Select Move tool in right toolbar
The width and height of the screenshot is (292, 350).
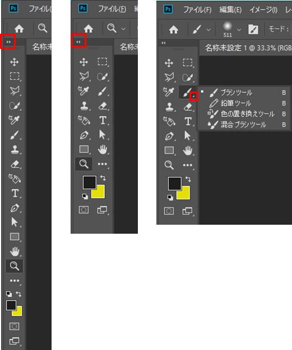point(169,63)
